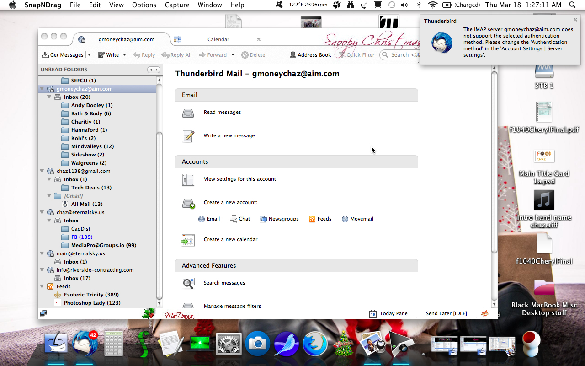Select the Esoteric Trinity (389) feed
This screenshot has width=585, height=366.
click(91, 295)
